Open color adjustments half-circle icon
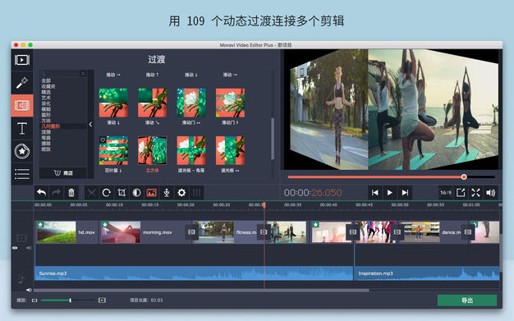Screen dimensions: 514x321 (x=136, y=193)
